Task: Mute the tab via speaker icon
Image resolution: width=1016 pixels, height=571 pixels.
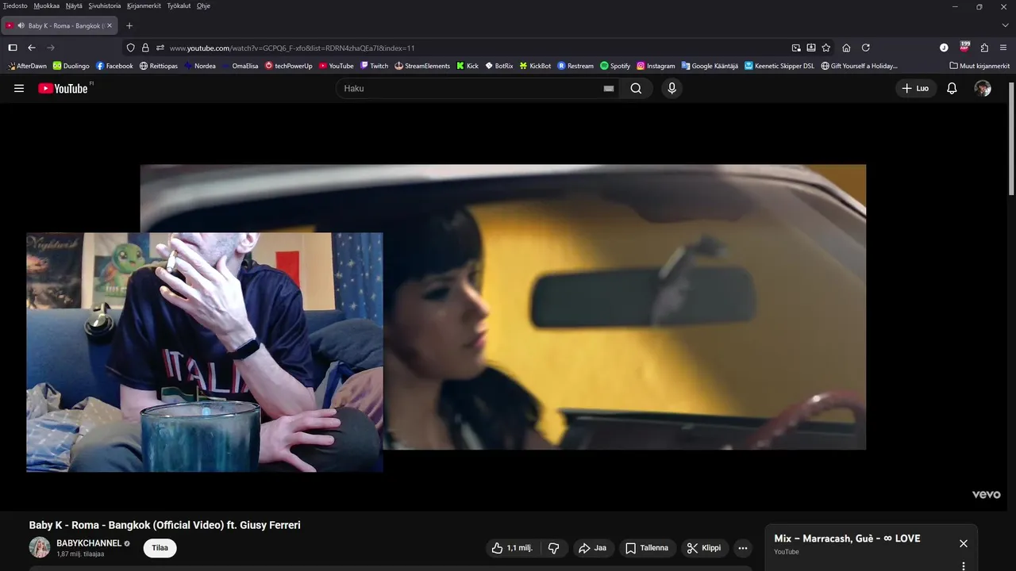Action: [20, 25]
